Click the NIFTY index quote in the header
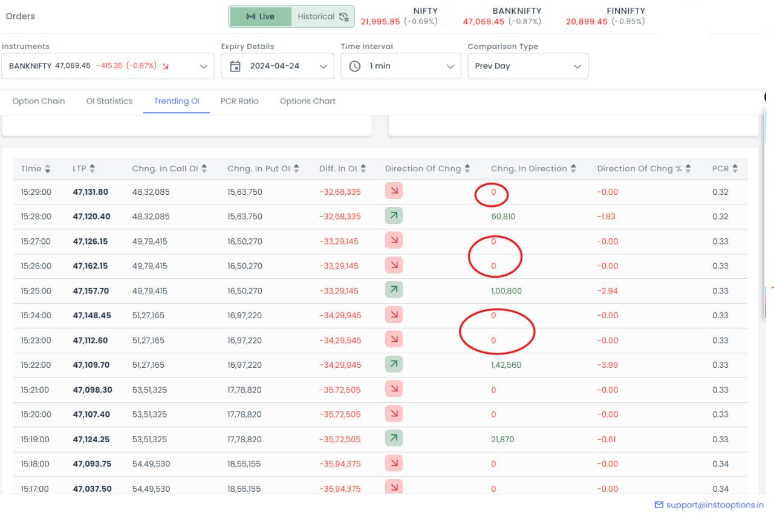774x513 pixels. [x=399, y=16]
